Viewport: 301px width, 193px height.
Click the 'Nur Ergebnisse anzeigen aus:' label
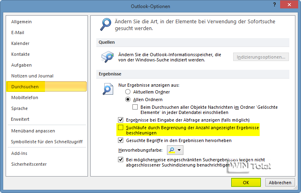pos(149,85)
